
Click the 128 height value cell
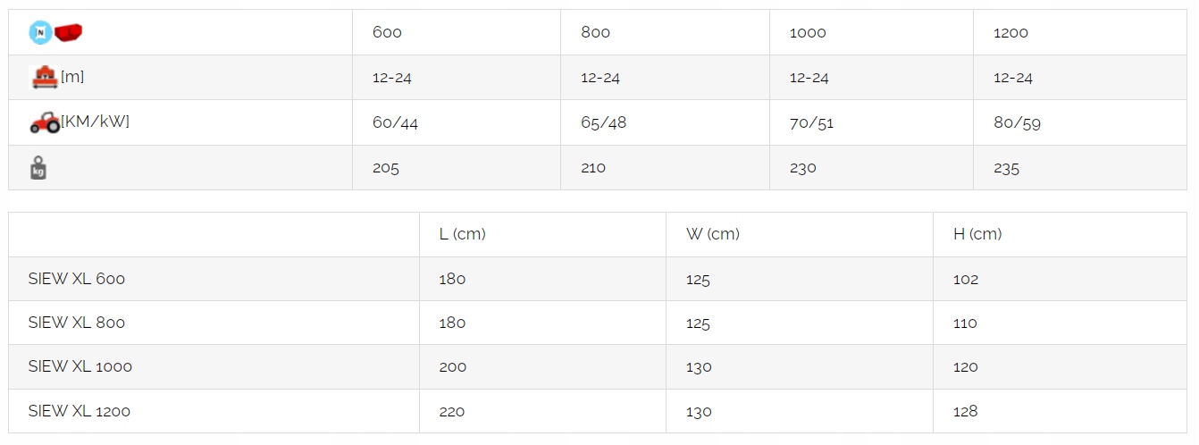click(x=966, y=411)
